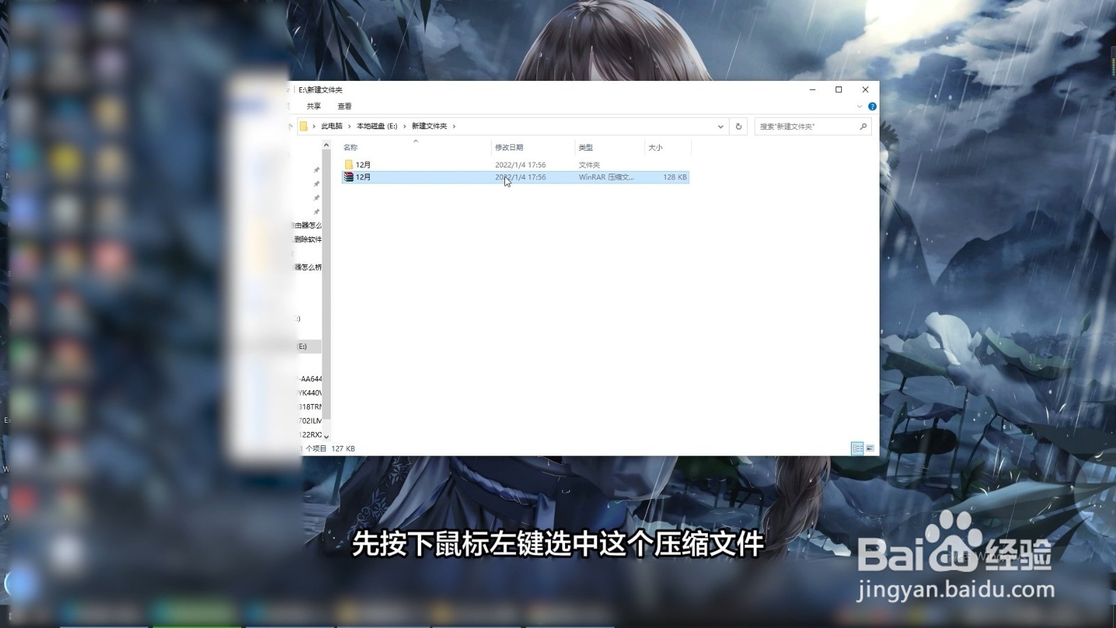
Task: Open the address bar history dropdown
Action: tap(721, 126)
